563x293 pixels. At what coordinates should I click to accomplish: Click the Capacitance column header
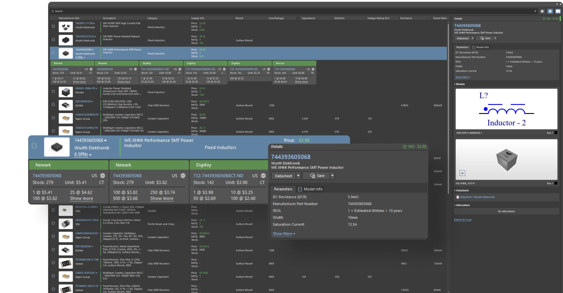click(x=308, y=18)
